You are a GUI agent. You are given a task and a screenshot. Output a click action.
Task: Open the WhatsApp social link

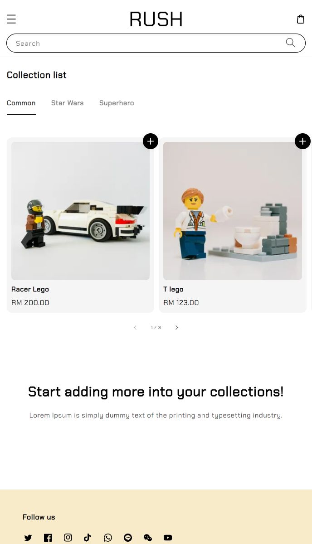click(108, 538)
